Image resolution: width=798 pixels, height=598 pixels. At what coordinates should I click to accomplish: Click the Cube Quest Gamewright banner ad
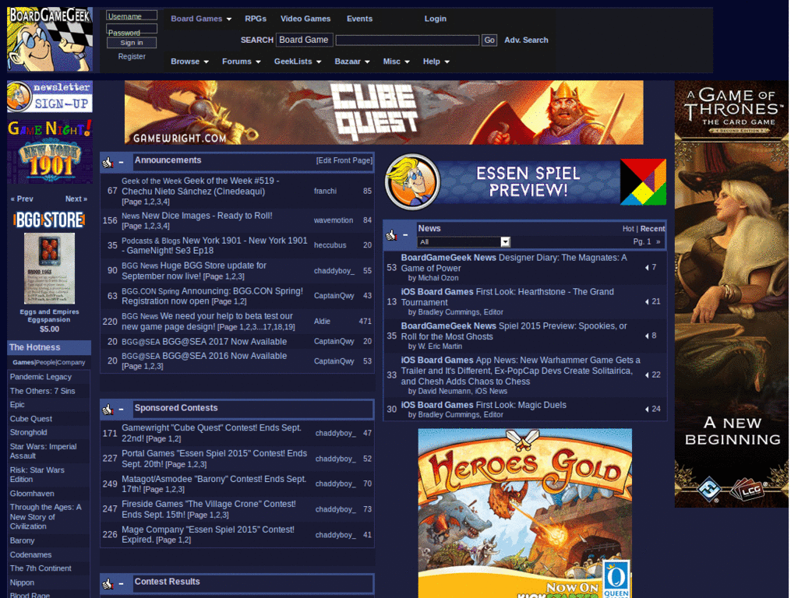coord(383,112)
